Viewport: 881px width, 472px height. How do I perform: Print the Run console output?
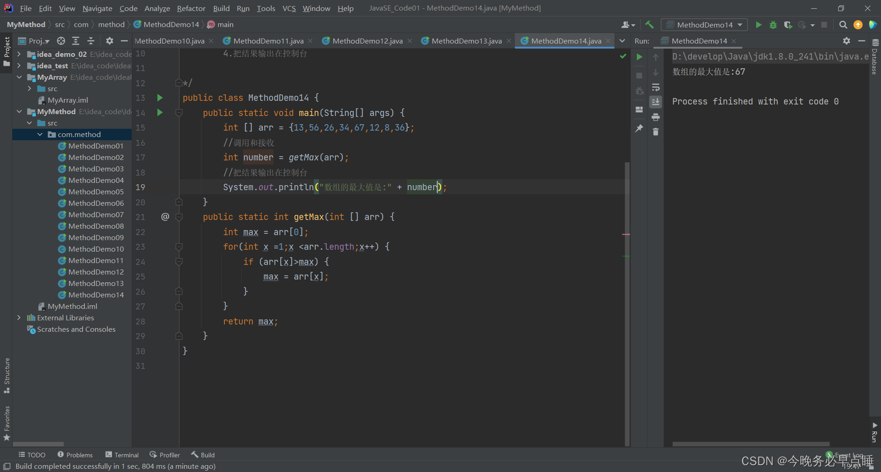(656, 117)
